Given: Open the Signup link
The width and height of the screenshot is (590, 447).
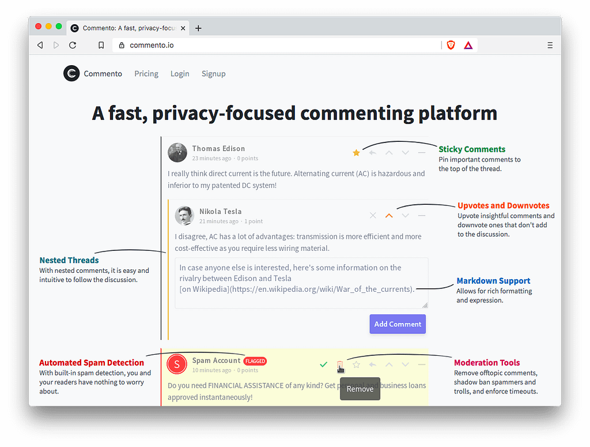Looking at the screenshot, I should pyautogui.click(x=213, y=73).
